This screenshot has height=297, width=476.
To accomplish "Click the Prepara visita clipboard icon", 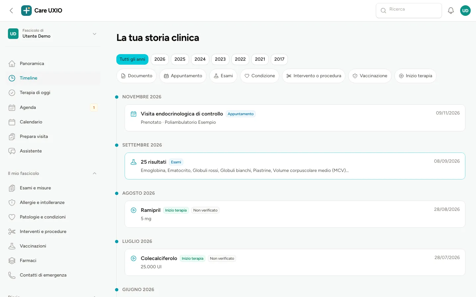I will coord(12,137).
